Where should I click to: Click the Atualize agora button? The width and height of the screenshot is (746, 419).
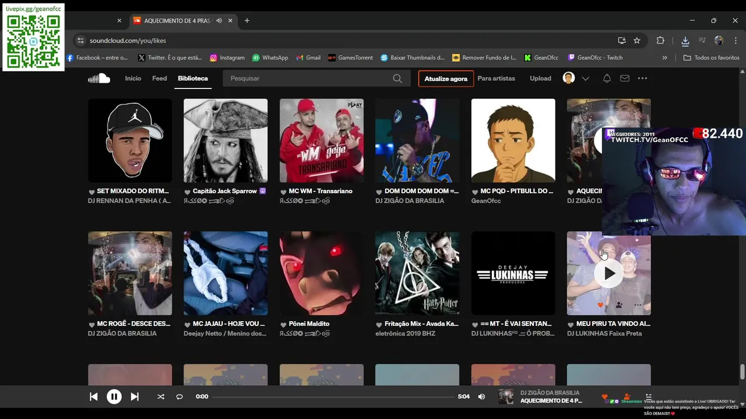pos(446,79)
